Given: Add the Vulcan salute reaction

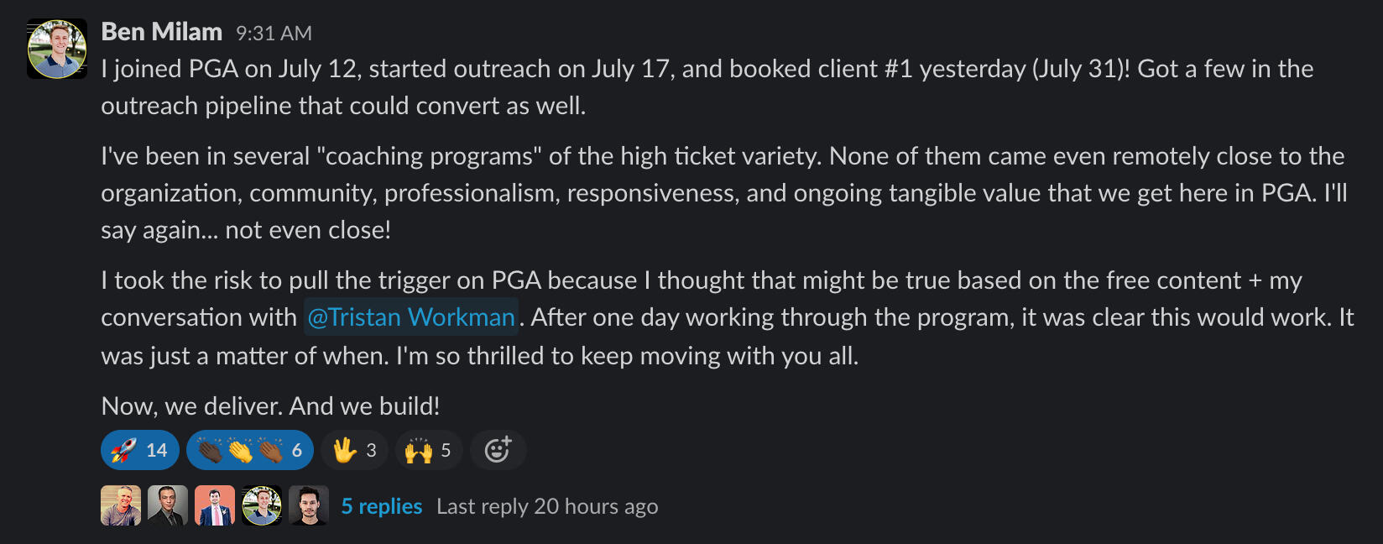Looking at the screenshot, I should pos(354,451).
